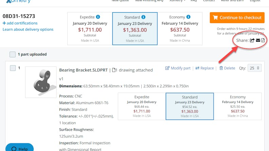
Task: Click the email envelope share icon
Action: pos(258,40)
